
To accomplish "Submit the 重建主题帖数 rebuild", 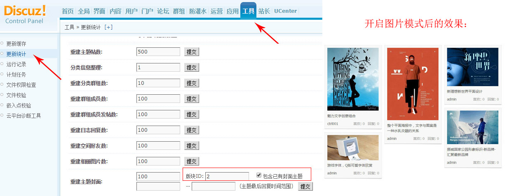I will (x=192, y=51).
